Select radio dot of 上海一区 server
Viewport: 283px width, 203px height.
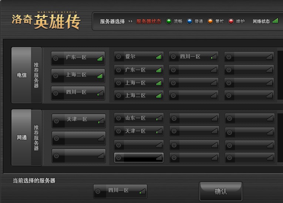[119, 83]
